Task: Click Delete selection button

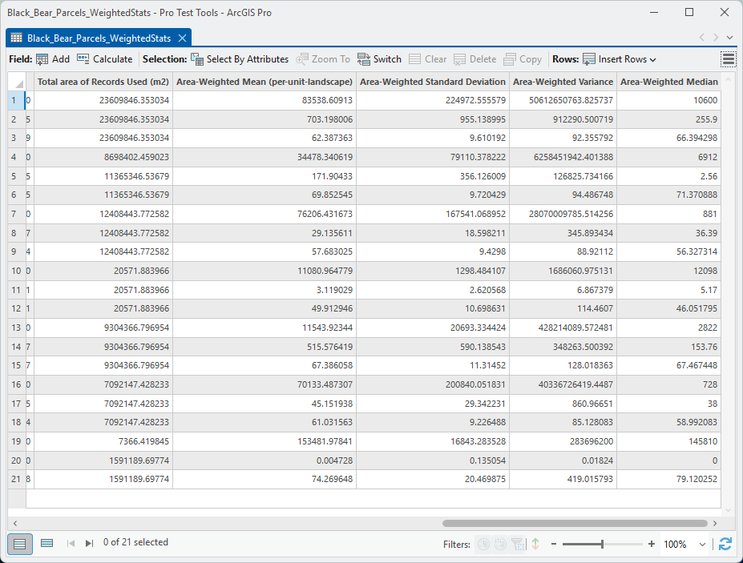Action: click(x=474, y=59)
